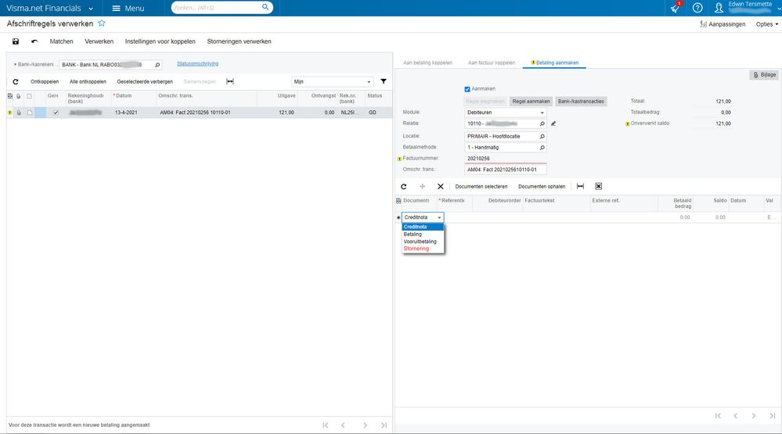Toggle the checkbox in the transaction row

click(56, 113)
